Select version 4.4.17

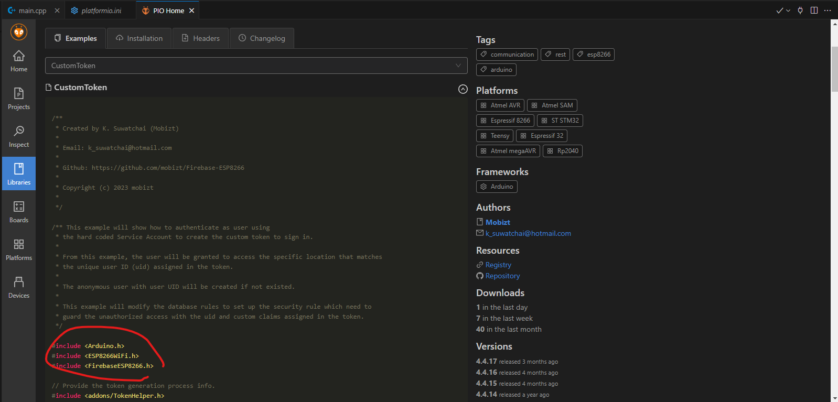coord(486,362)
